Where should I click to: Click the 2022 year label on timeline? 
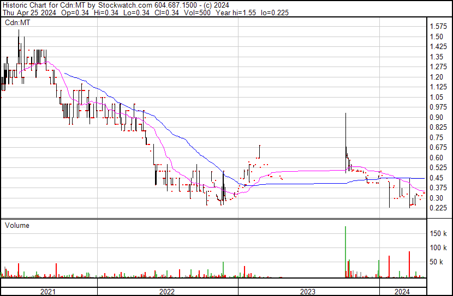166,292
